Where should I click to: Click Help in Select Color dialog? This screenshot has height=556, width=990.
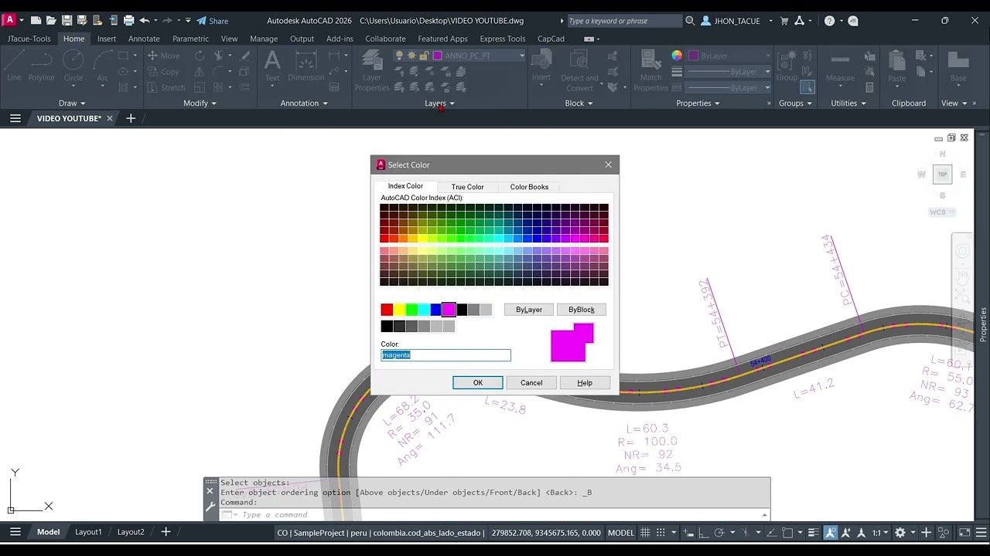(585, 383)
